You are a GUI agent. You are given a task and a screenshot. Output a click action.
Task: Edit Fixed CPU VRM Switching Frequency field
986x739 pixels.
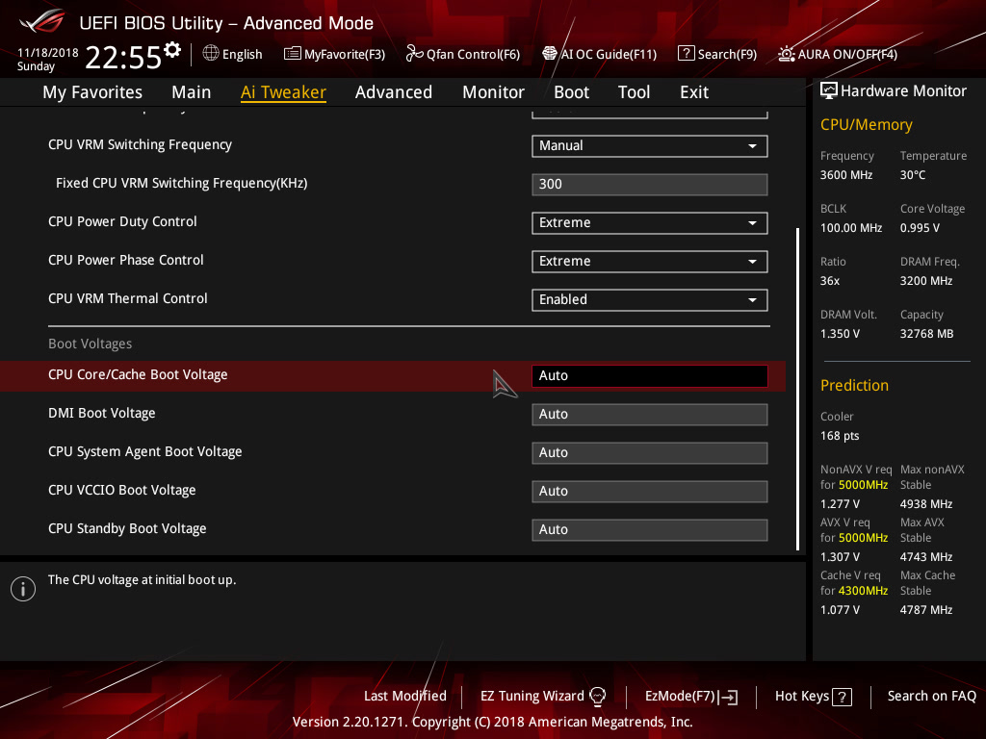pos(650,184)
